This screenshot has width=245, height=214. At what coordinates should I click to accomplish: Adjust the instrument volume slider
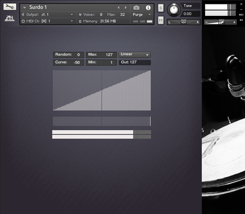click(x=220, y=22)
